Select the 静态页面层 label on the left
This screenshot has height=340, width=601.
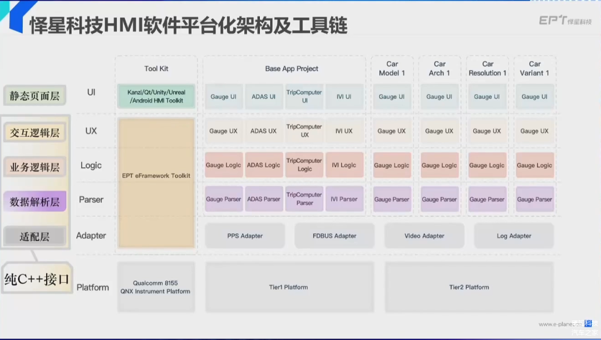click(35, 96)
